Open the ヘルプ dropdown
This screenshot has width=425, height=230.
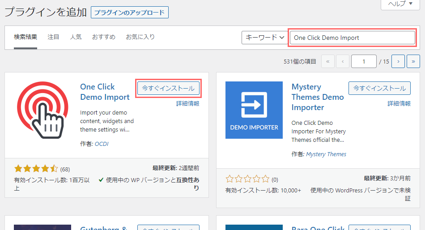(400, 4)
